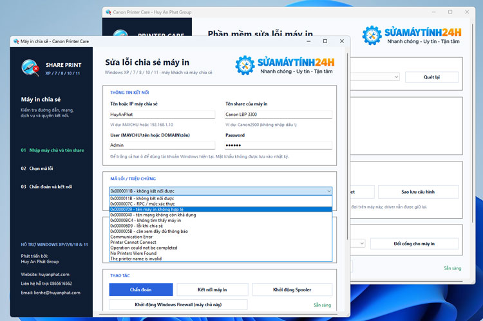Select 0x00000709 tên máy in không hợp lệ
This screenshot has width=483, height=321.
click(221, 209)
